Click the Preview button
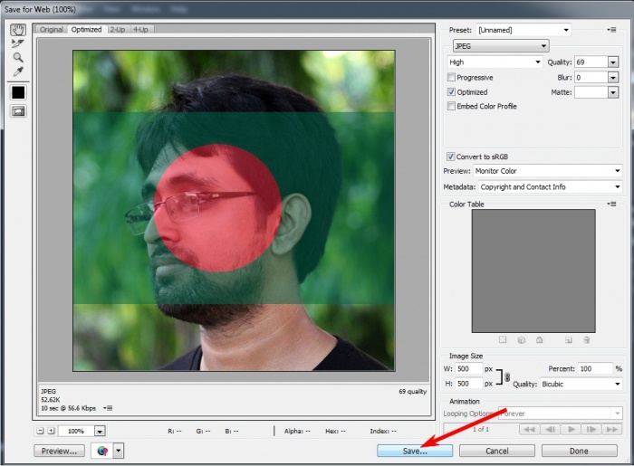Image resolution: width=634 pixels, height=466 pixels. pyautogui.click(x=58, y=451)
